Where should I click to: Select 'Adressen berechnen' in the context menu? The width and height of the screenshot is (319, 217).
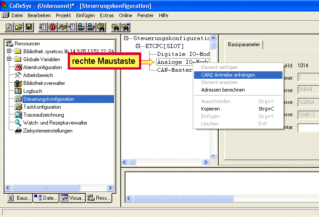(223, 90)
